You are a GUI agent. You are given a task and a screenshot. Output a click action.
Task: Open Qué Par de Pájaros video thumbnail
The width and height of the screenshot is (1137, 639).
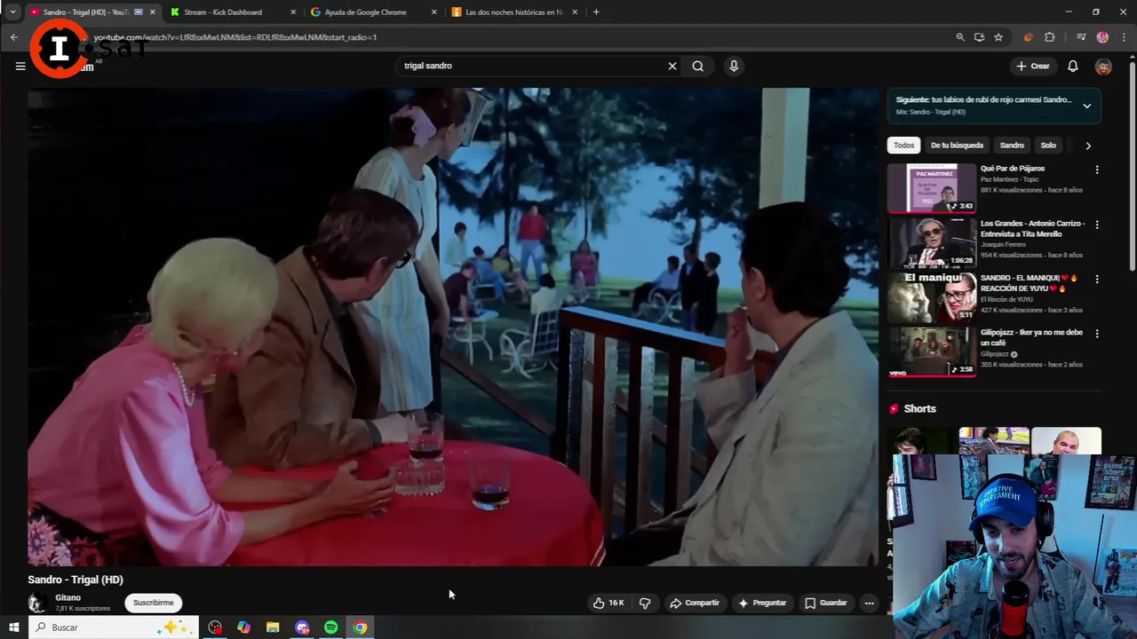932,188
